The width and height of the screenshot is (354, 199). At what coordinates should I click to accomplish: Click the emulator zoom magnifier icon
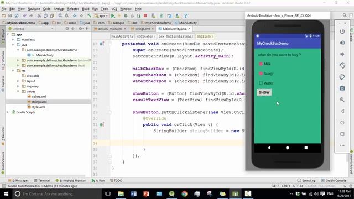click(342, 99)
